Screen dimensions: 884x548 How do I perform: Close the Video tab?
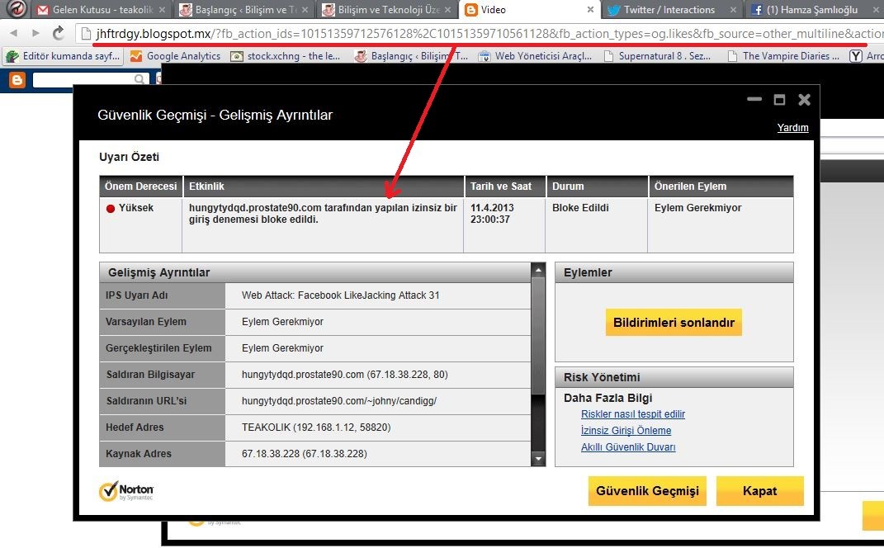pyautogui.click(x=590, y=10)
